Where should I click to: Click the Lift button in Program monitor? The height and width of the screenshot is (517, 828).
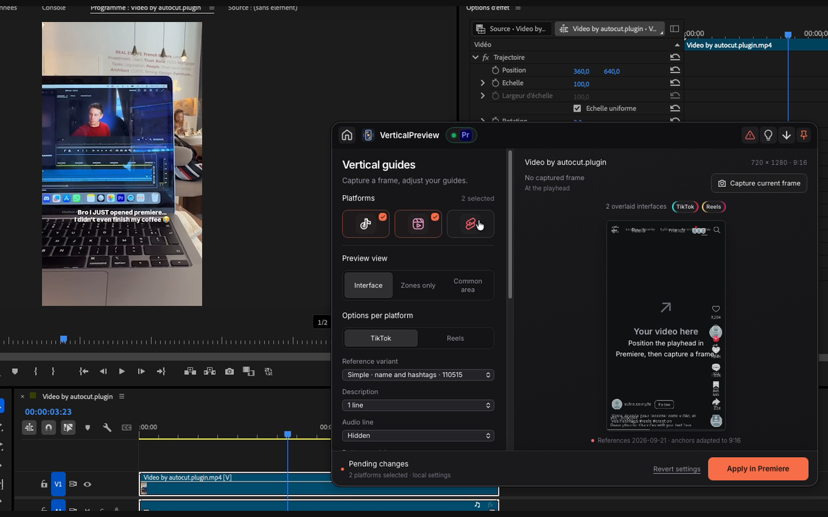pyautogui.click(x=190, y=372)
